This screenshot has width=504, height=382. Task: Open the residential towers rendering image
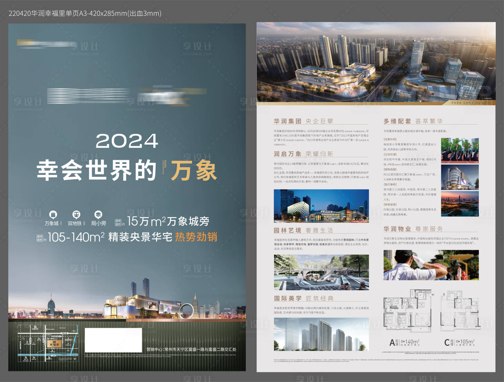321,334
